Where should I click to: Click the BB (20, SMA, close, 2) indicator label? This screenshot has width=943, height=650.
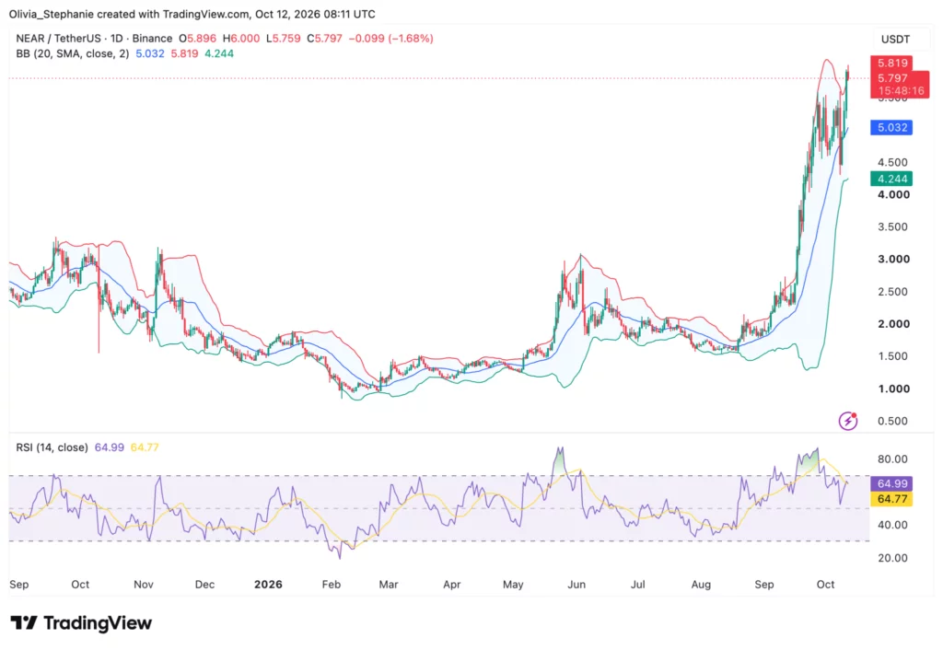[x=72, y=53]
